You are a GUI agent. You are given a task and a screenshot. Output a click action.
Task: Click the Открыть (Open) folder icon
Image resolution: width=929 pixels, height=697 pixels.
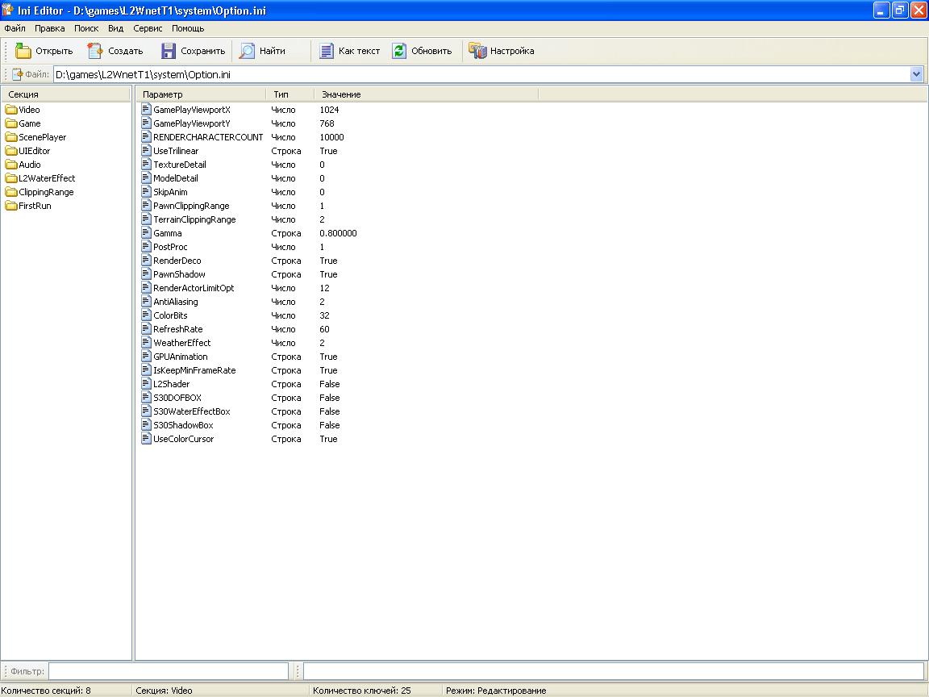coord(23,51)
